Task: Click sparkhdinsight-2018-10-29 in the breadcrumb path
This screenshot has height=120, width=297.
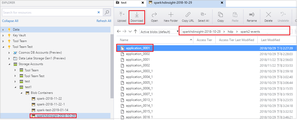Action: tap(201, 32)
